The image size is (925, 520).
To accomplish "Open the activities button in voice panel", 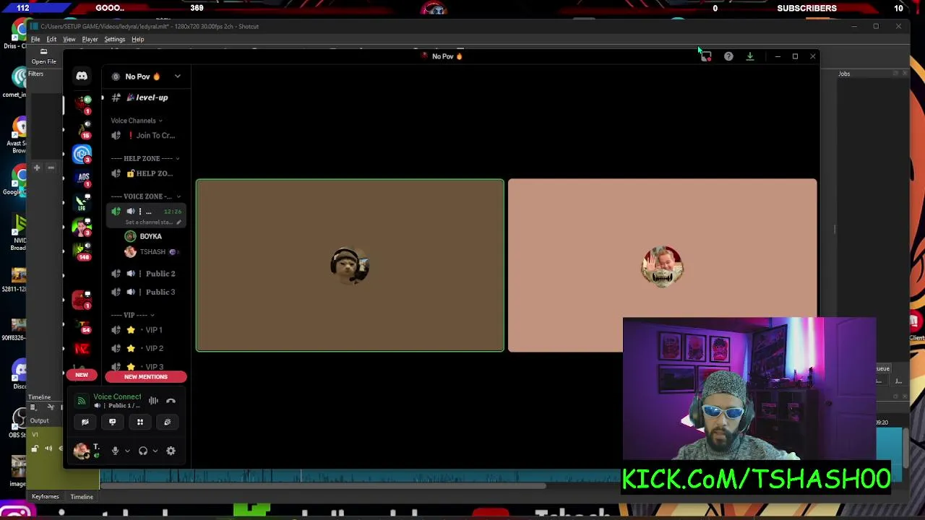I will tap(140, 422).
